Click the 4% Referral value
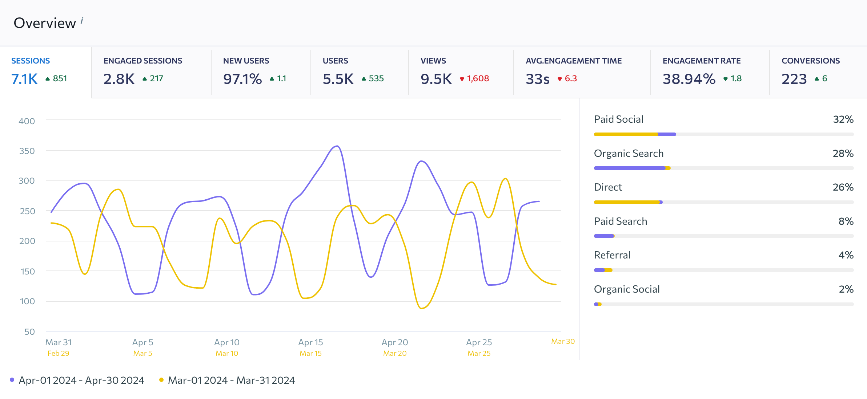Image resolution: width=867 pixels, height=399 pixels. click(846, 255)
